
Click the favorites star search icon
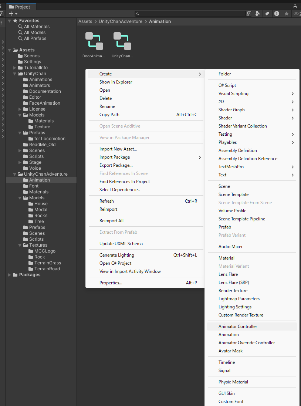pos(286,14)
